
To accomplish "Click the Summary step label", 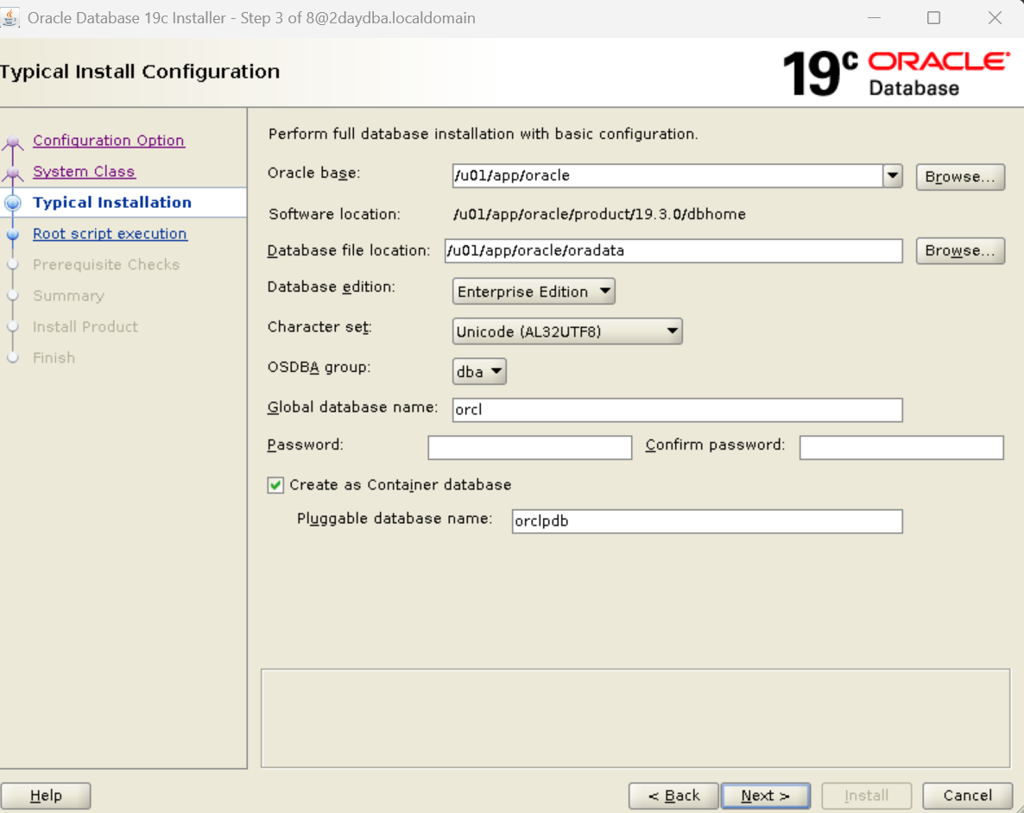I will [68, 296].
